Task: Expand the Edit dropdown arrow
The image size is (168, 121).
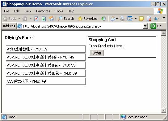Action: coord(136,19)
